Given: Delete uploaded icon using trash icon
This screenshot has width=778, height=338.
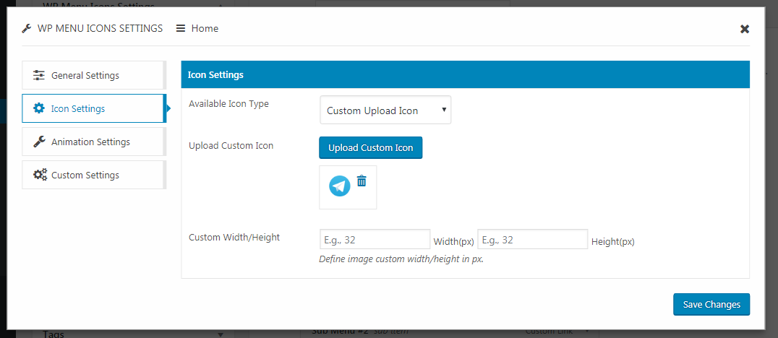Looking at the screenshot, I should point(362,181).
